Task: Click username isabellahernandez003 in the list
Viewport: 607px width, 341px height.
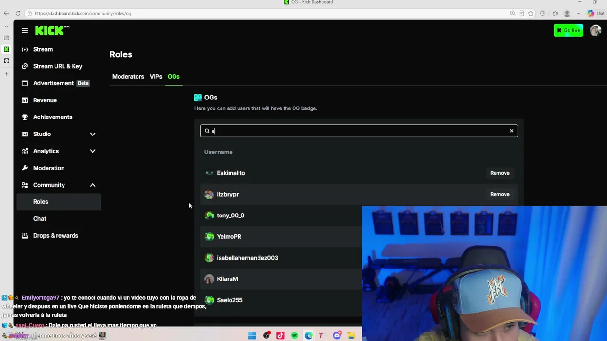Action: [248, 258]
